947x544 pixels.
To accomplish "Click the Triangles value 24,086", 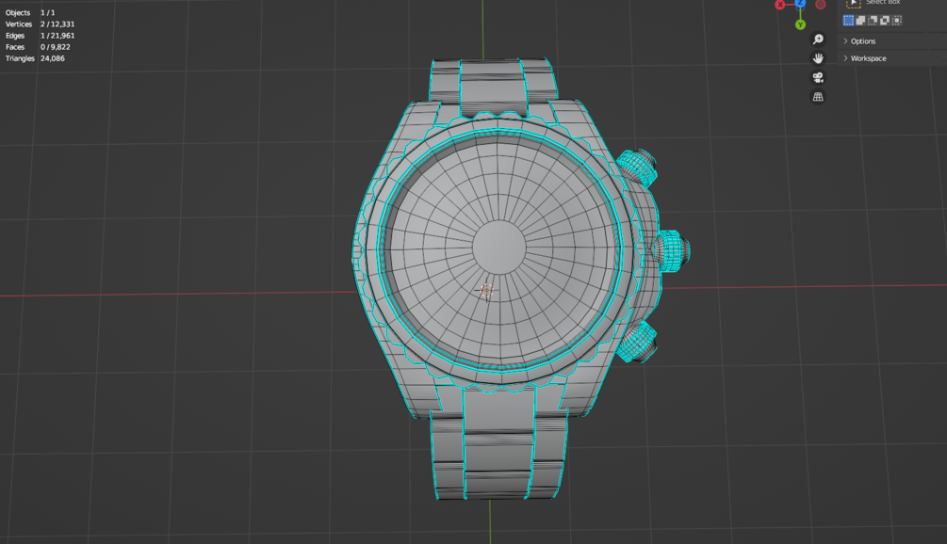I will (53, 58).
